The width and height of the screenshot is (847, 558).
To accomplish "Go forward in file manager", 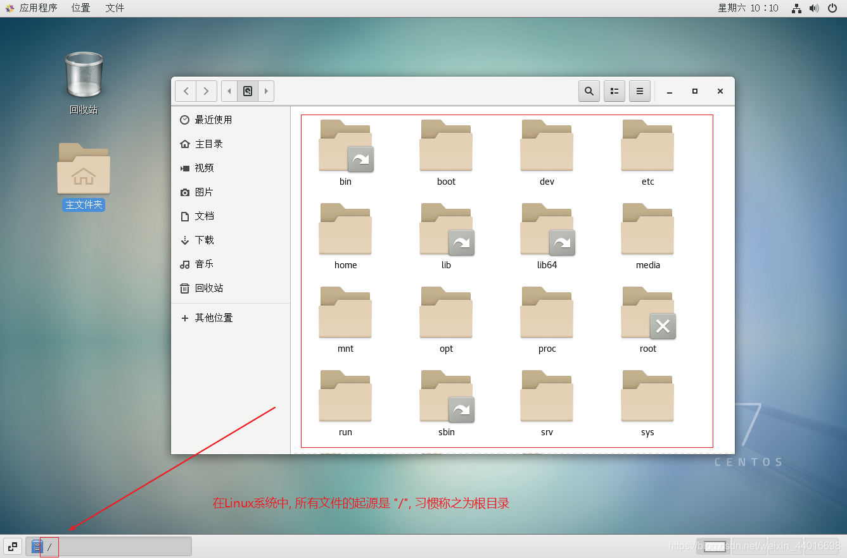I will pyautogui.click(x=207, y=91).
